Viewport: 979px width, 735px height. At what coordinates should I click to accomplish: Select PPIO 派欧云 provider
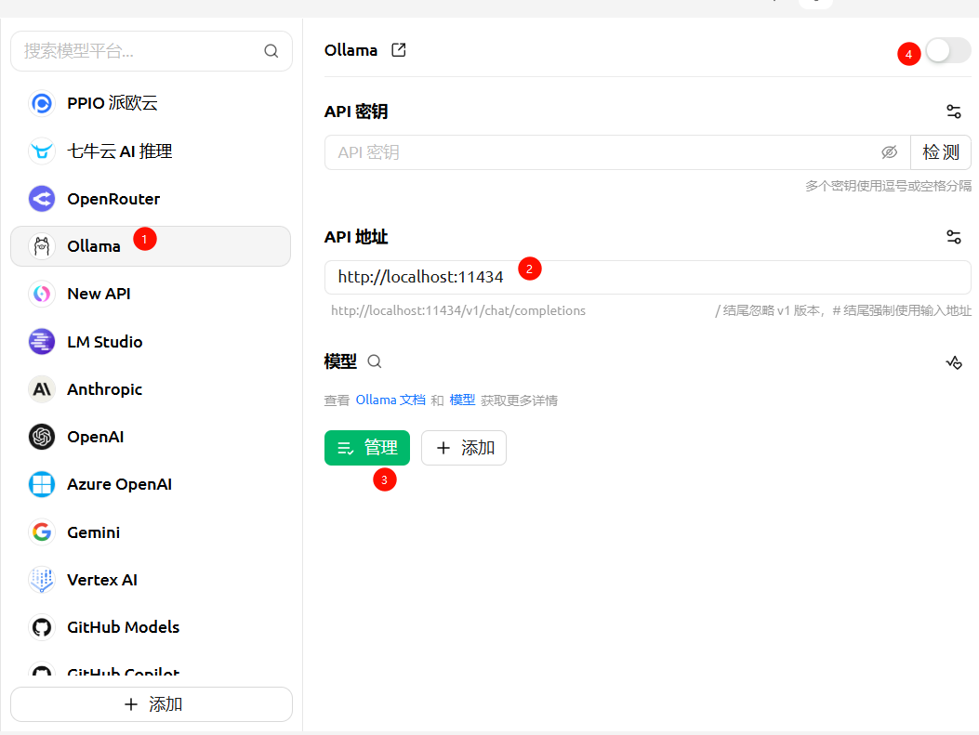click(151, 103)
